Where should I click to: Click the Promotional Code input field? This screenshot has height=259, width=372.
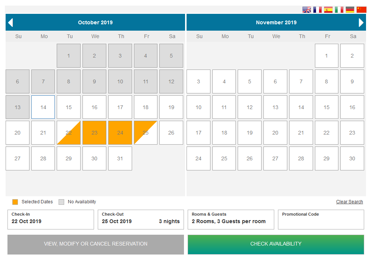coord(321,221)
